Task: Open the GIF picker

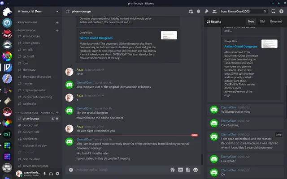Action: point(180,170)
